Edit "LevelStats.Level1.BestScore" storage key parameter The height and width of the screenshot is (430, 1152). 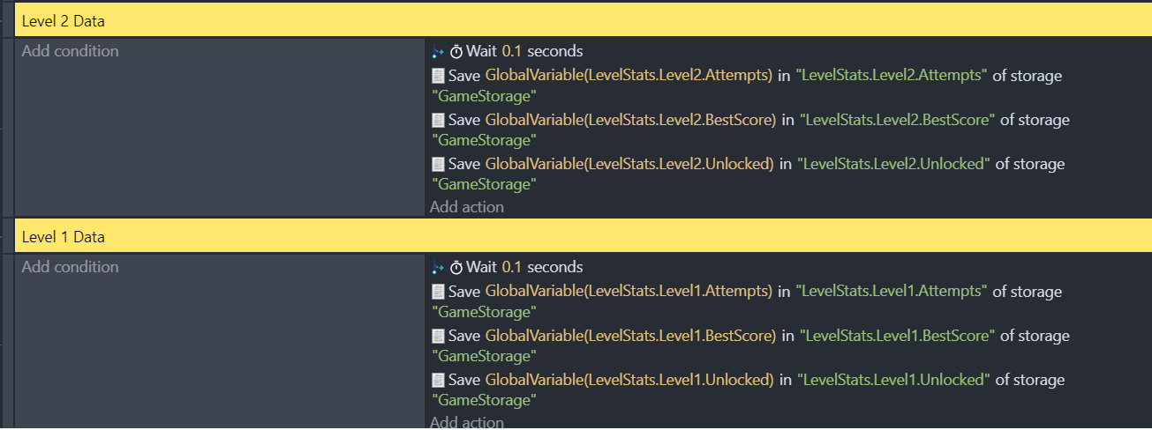coord(897,336)
